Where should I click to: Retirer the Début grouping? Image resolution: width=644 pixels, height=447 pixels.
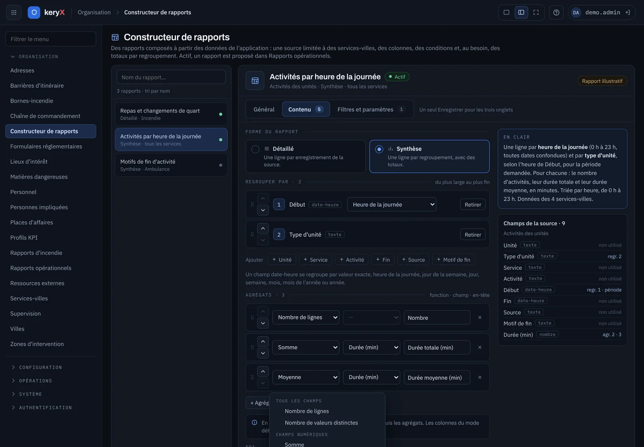(473, 204)
